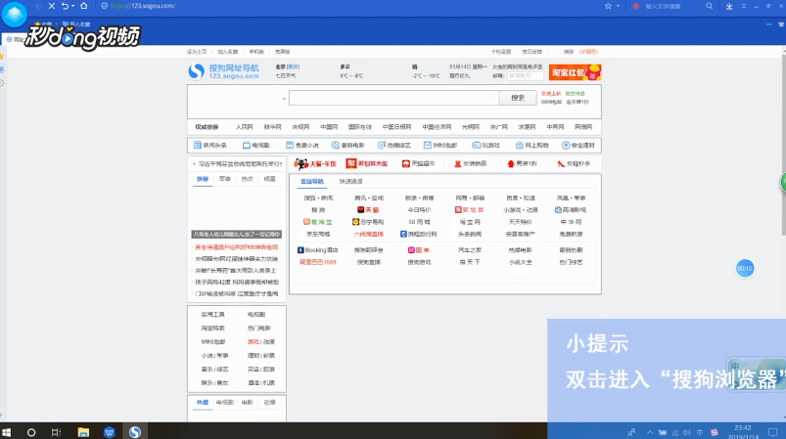This screenshot has height=439, width=786.
Task: Bookmark page with the star icon
Action: pyautogui.click(x=608, y=6)
